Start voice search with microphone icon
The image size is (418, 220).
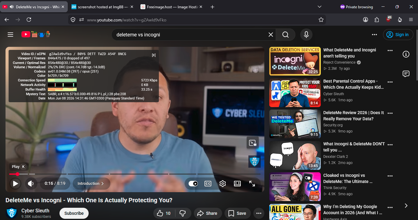point(306,35)
